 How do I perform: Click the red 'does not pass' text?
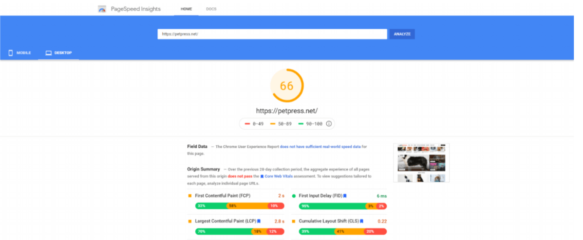240,176
